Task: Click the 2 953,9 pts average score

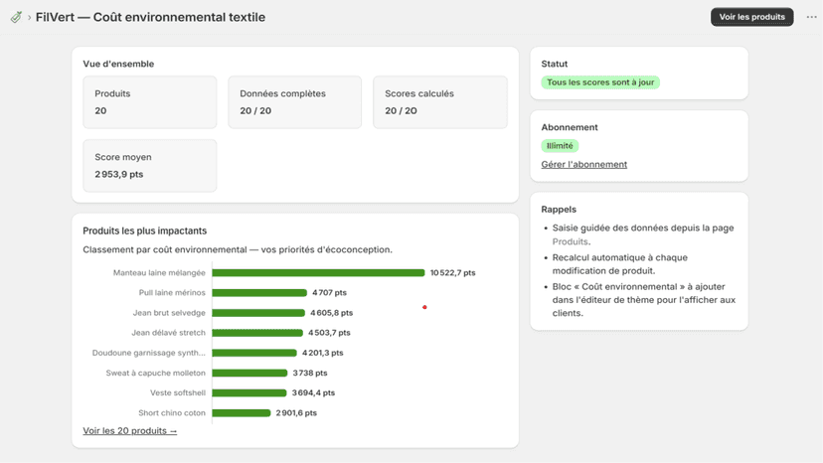Action: click(x=118, y=174)
